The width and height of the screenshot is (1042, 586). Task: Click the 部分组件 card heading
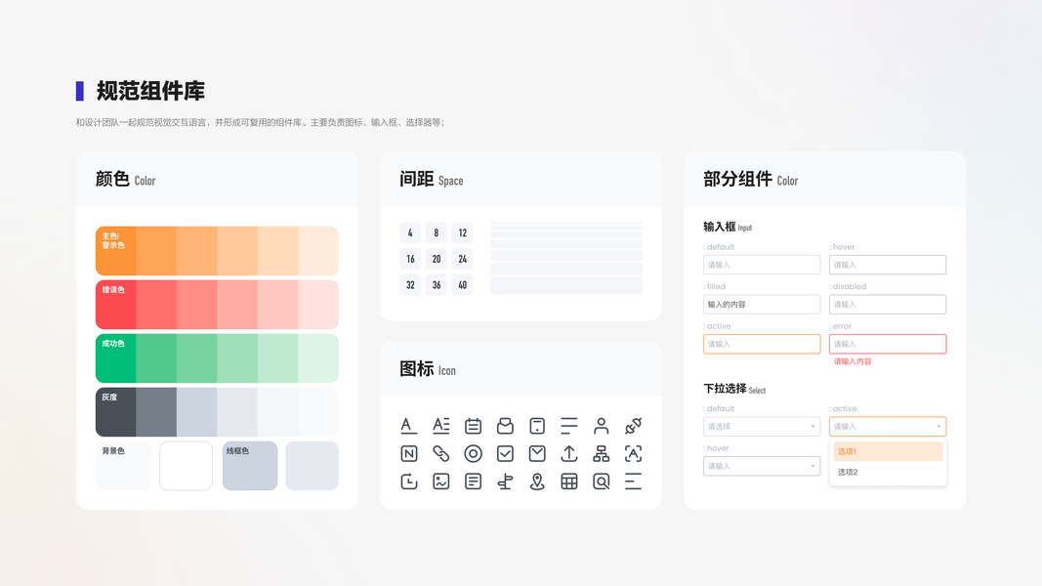click(751, 180)
